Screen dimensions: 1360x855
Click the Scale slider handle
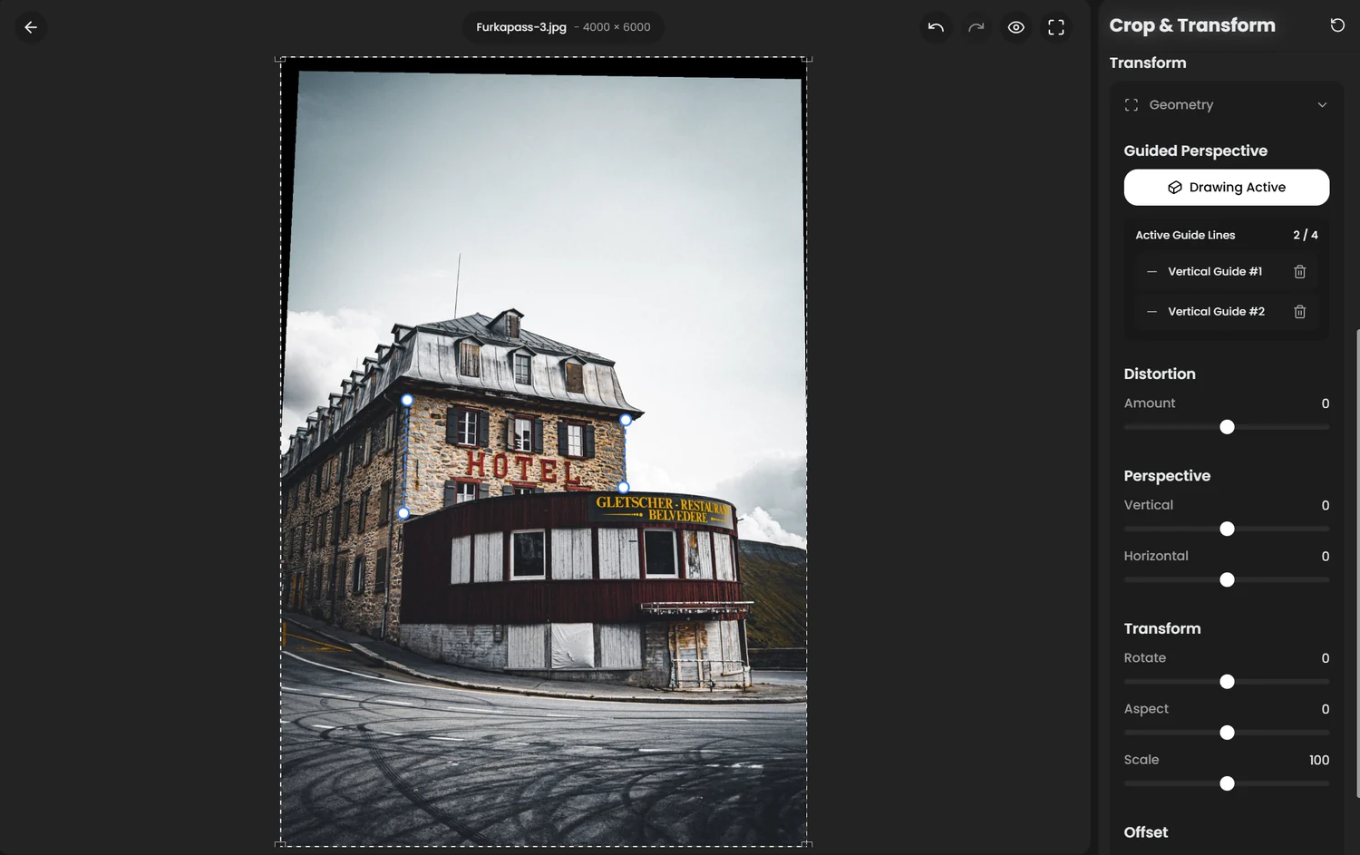coord(1227,783)
